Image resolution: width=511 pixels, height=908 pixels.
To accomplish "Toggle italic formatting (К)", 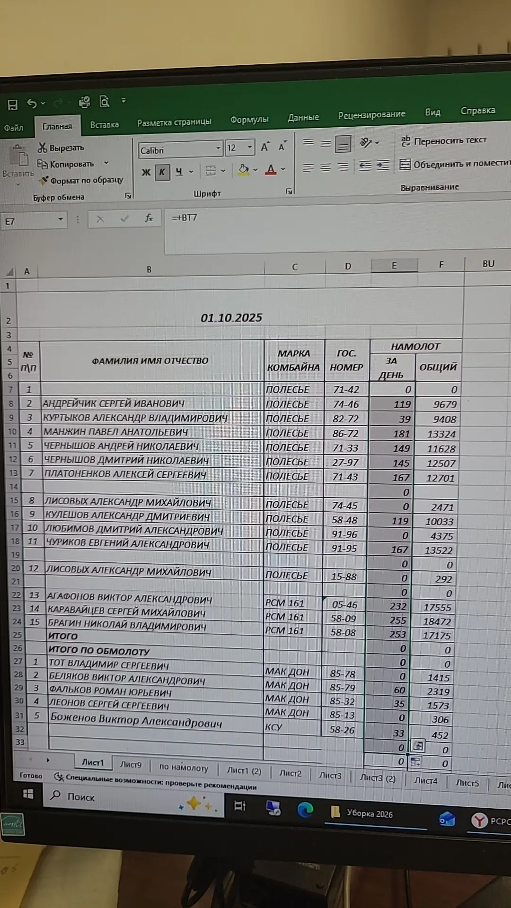I will click(162, 172).
